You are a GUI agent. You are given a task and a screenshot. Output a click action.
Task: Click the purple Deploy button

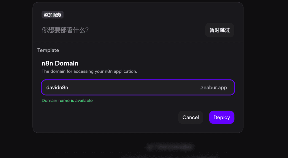222,118
